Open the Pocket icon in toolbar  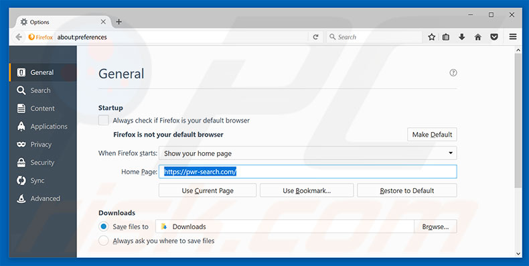[x=494, y=37]
